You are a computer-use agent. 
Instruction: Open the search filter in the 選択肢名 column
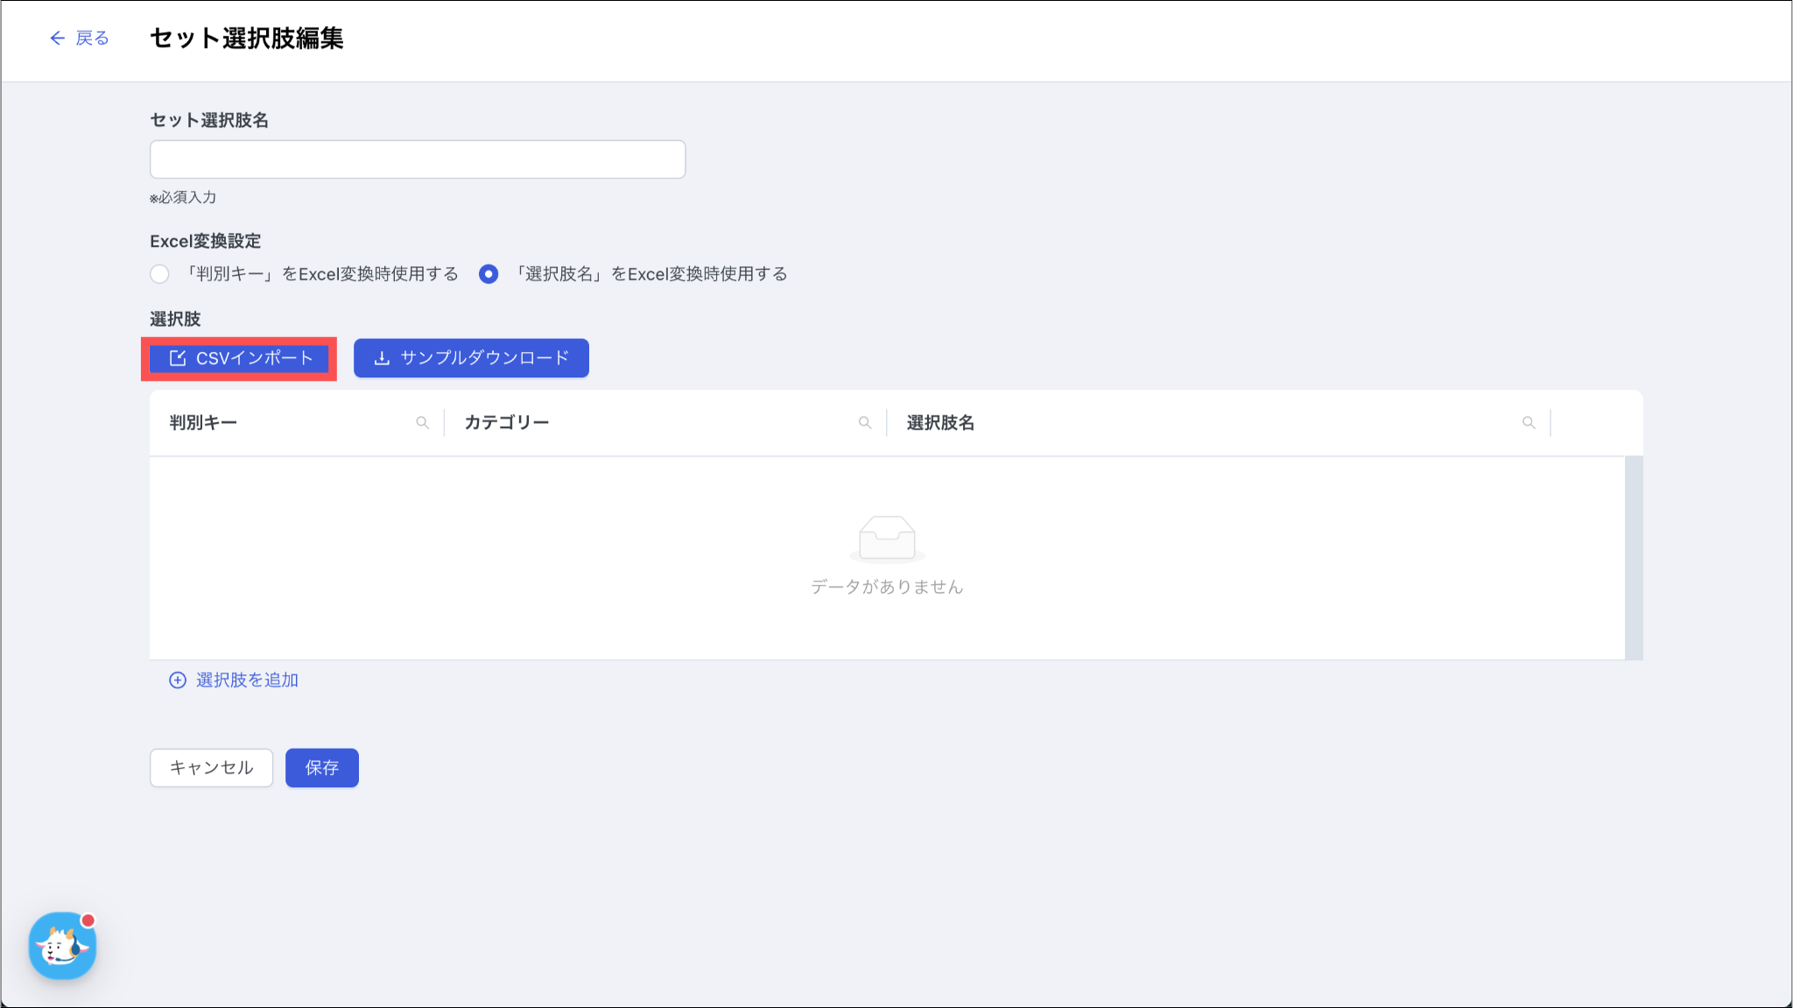pyautogui.click(x=1529, y=423)
